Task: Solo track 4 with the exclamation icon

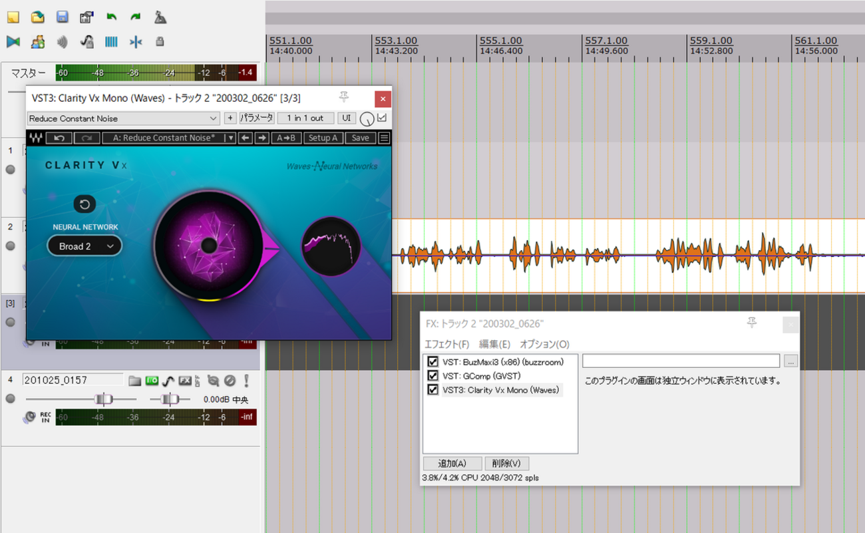Action: 246,381
